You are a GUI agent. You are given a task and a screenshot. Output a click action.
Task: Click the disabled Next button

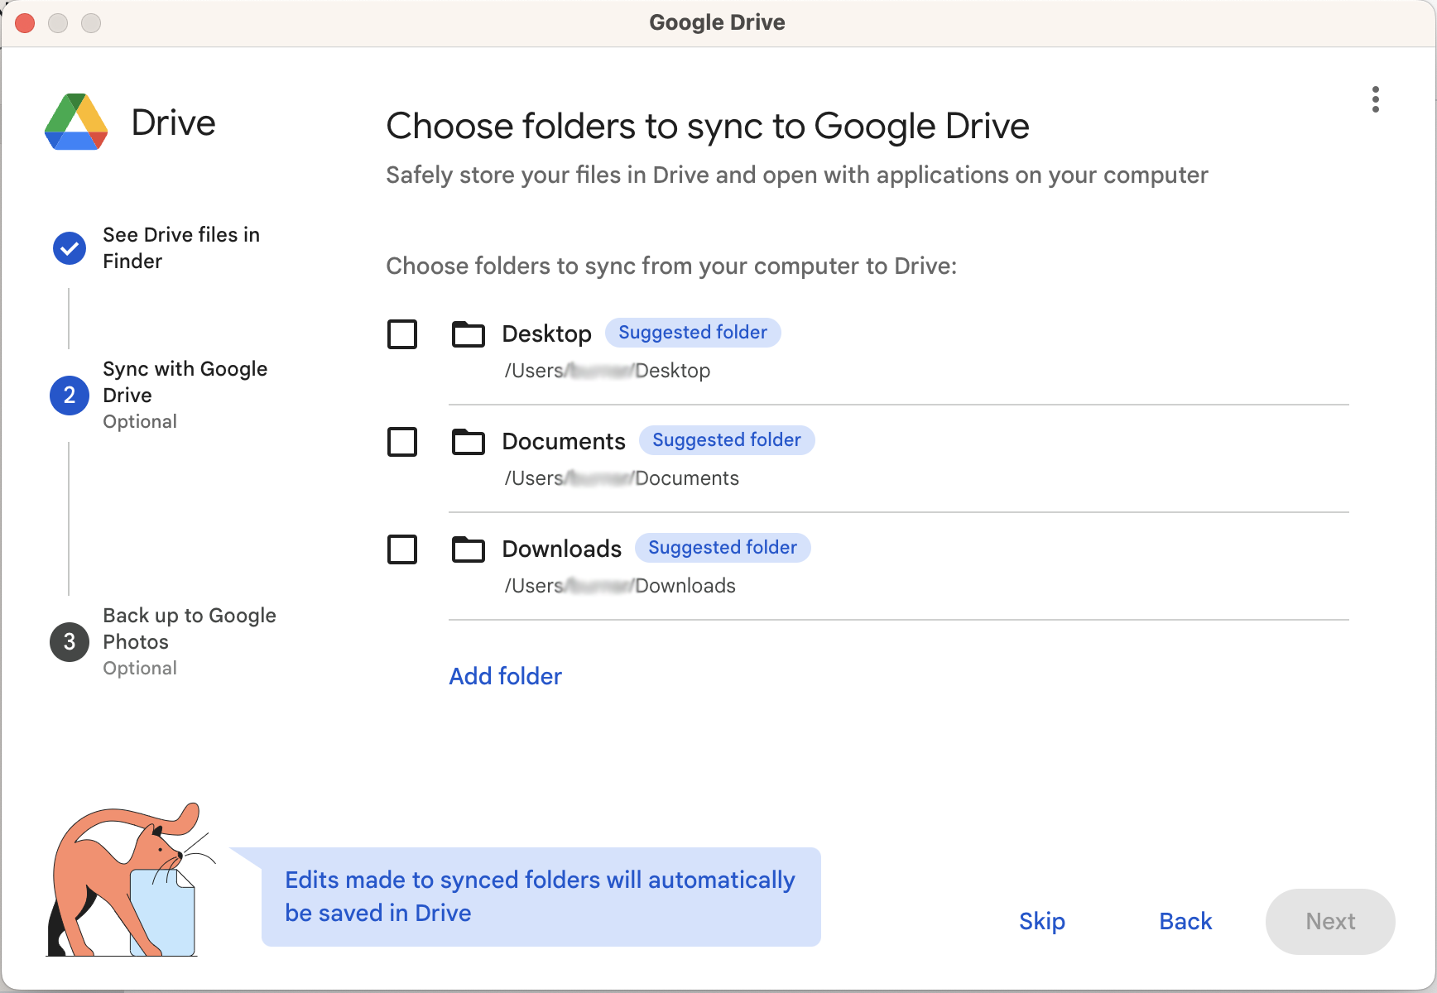coord(1329,921)
